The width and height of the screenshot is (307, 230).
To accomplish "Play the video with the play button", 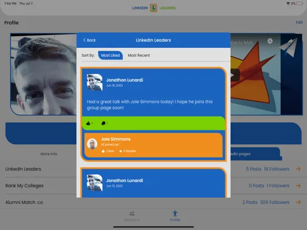I will (x=235, y=75).
